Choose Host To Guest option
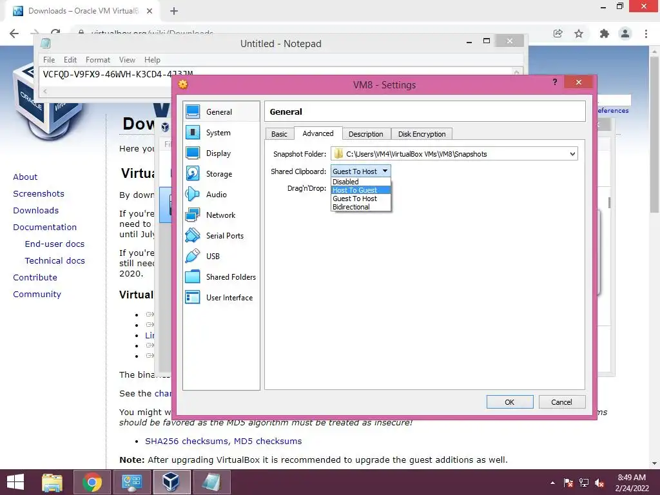The width and height of the screenshot is (660, 495). click(361, 190)
